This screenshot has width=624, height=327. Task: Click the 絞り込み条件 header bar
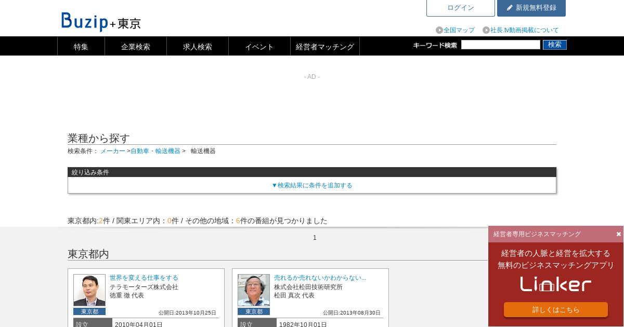point(312,172)
